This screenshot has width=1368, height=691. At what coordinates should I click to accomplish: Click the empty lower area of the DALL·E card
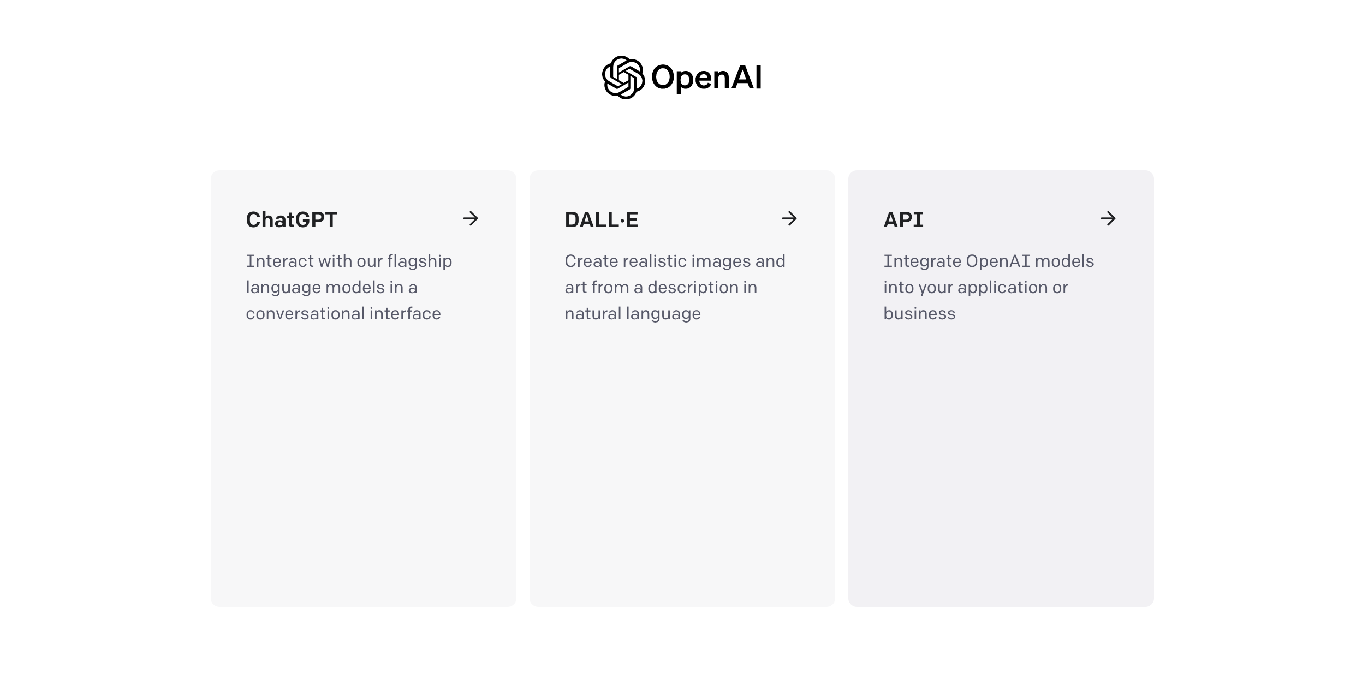point(682,464)
